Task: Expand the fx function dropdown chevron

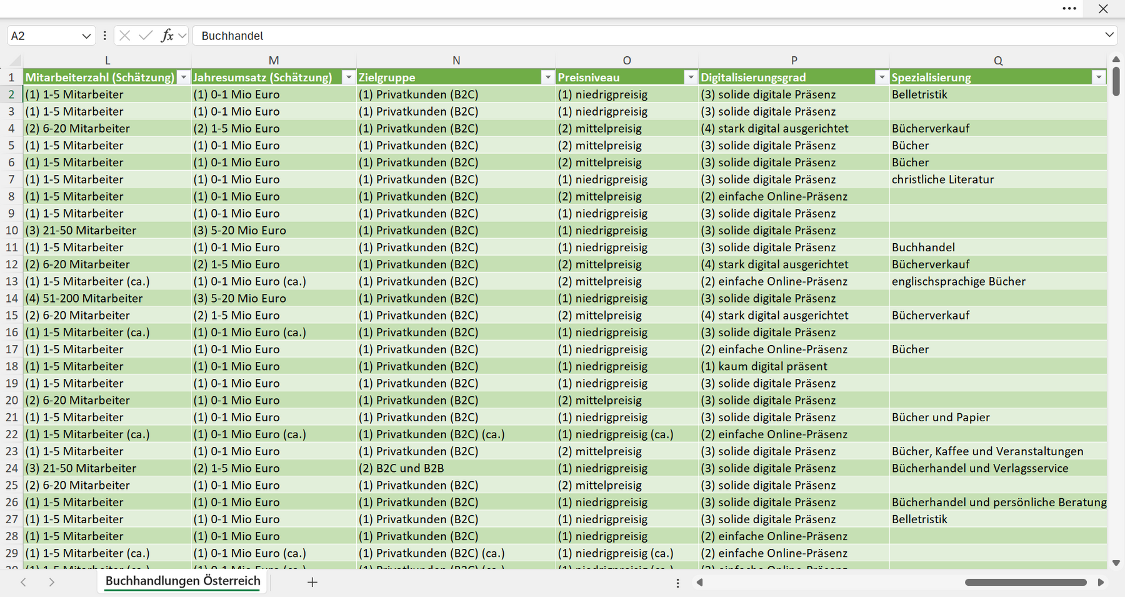Action: coord(182,36)
